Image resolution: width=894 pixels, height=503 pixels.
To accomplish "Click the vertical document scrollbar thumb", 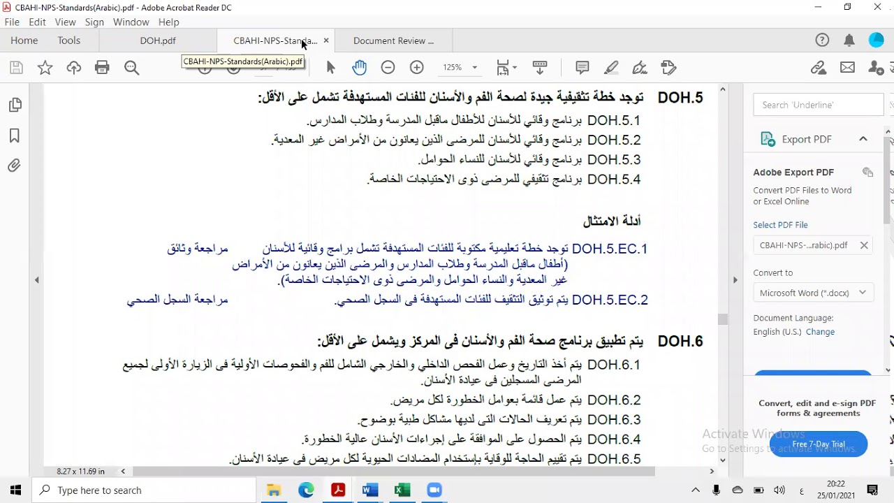I will (x=722, y=319).
